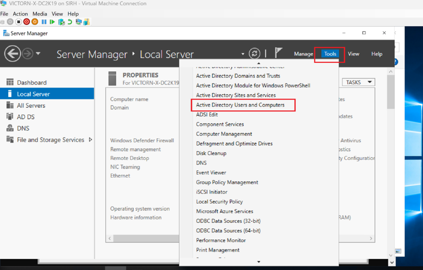Refresh Server Manager with circular arrows icon
The image size is (423, 270).
pos(254,54)
